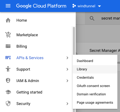Click the windtunnel project hexagon icon
The width and height of the screenshot is (120, 112).
(74, 6)
